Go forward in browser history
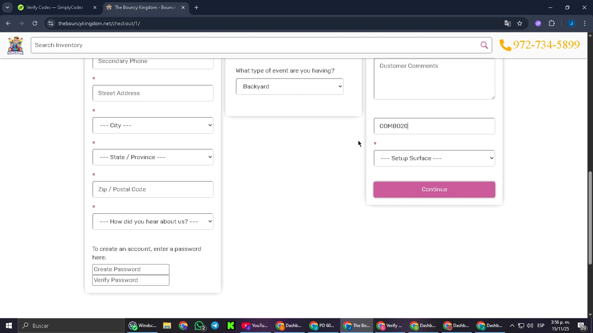Image resolution: width=593 pixels, height=333 pixels. tap(21, 23)
